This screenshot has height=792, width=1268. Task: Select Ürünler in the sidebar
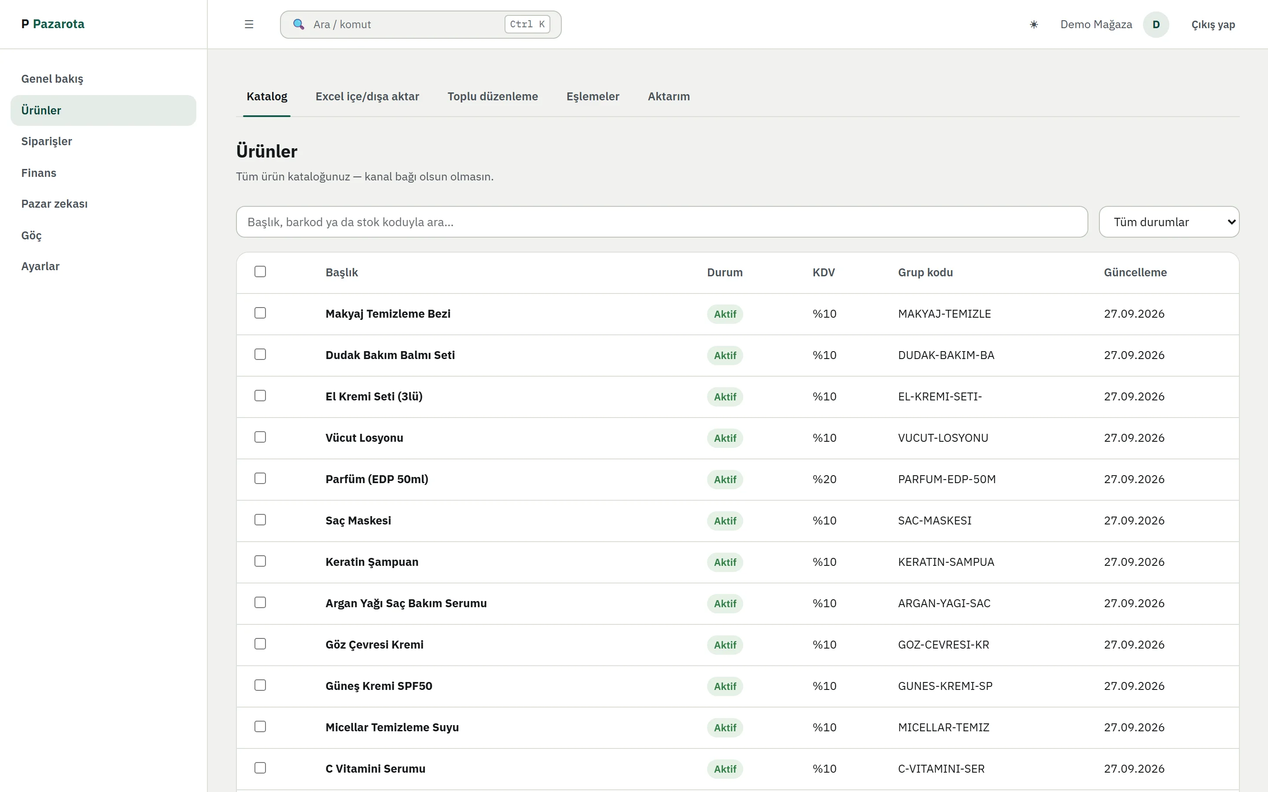tap(103, 110)
